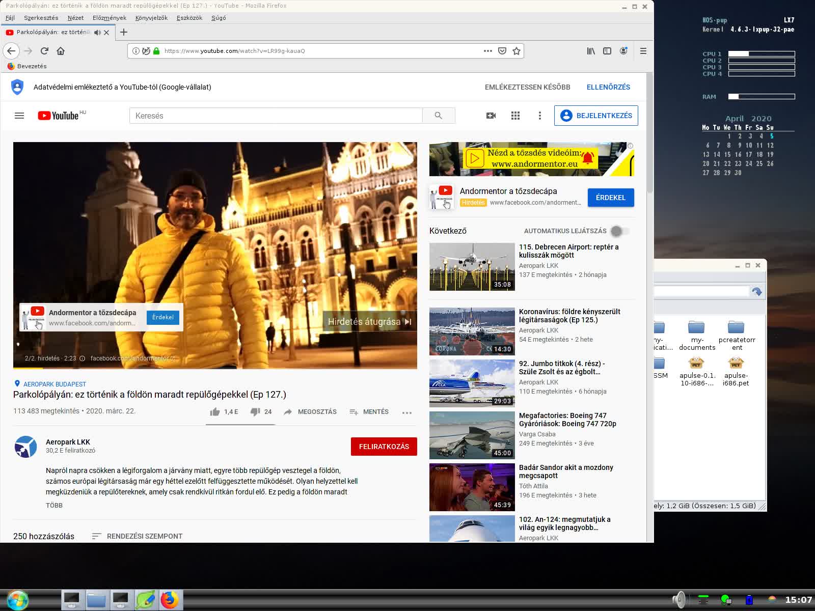Open Fájl menu
The height and width of the screenshot is (611, 815).
click(10, 18)
